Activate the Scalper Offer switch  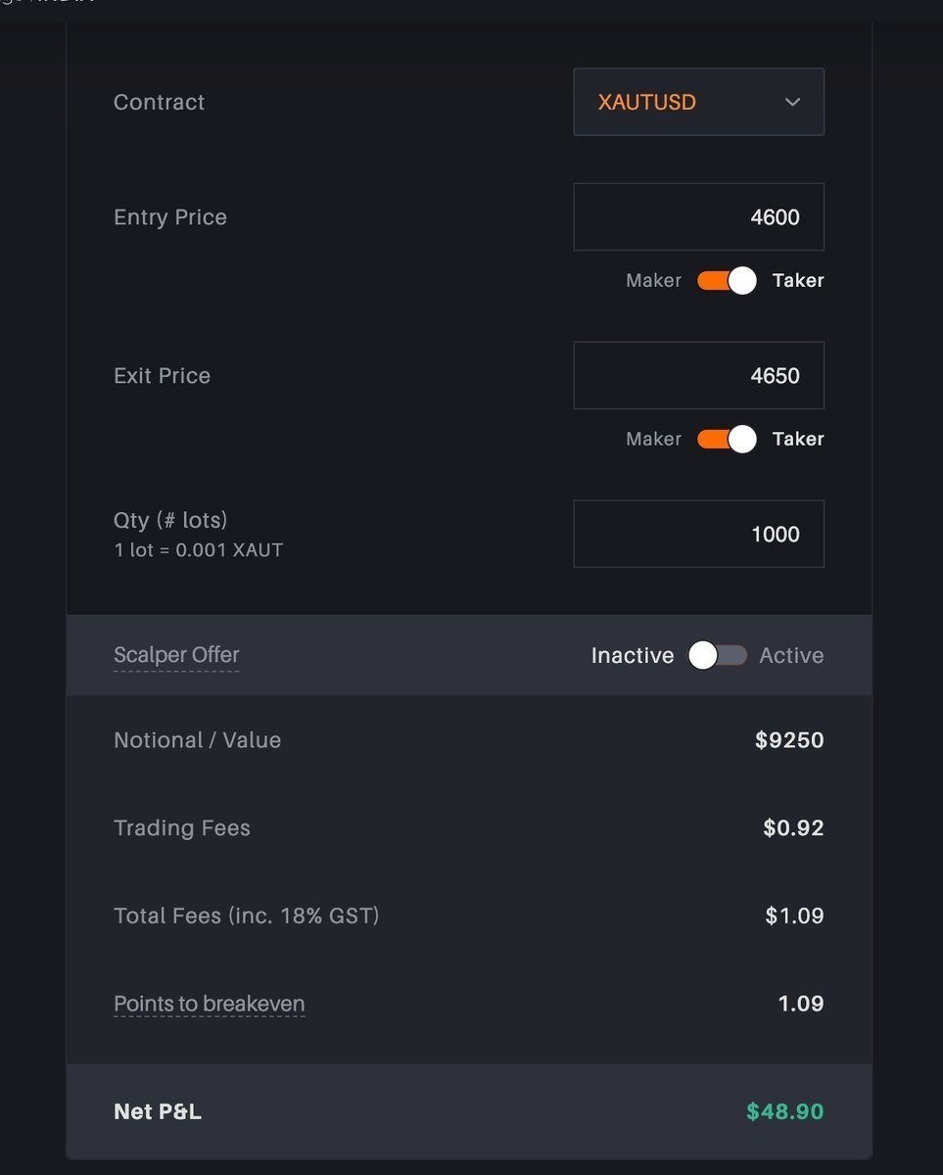click(x=718, y=656)
